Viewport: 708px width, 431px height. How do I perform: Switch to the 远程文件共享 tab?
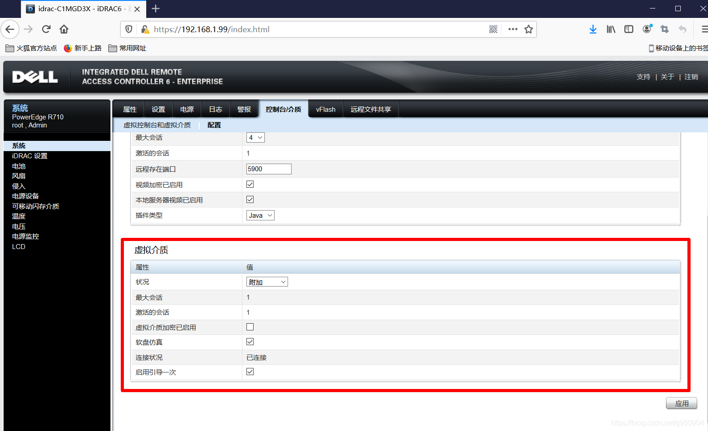(371, 110)
